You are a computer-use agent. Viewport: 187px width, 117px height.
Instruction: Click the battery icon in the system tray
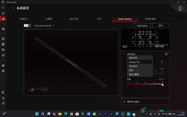170,114
